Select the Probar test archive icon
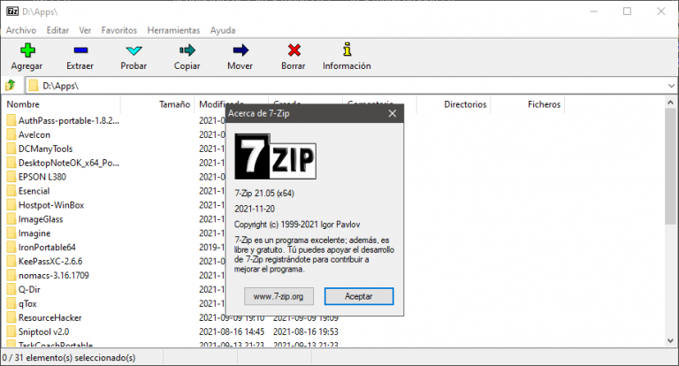679x366 pixels. [x=134, y=50]
